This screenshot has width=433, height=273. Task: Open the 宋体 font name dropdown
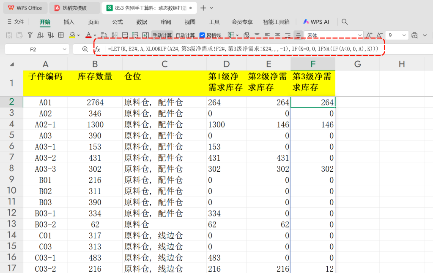359,35
